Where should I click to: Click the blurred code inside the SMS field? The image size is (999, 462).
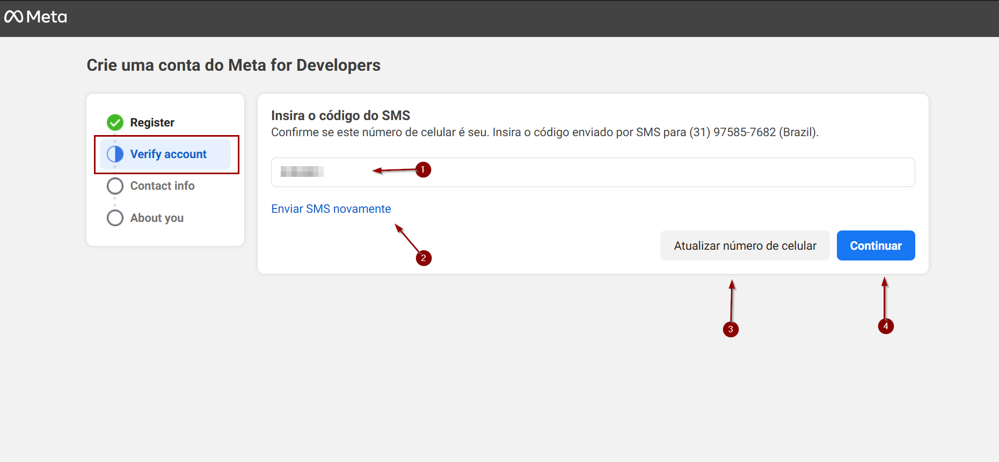pyautogui.click(x=302, y=172)
